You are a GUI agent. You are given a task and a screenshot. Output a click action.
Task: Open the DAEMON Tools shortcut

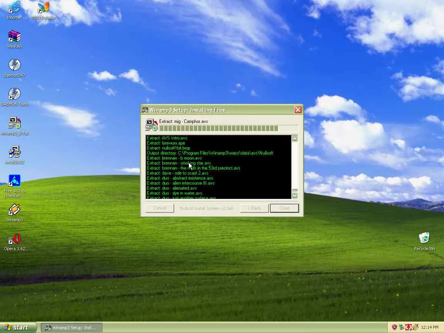[14, 97]
